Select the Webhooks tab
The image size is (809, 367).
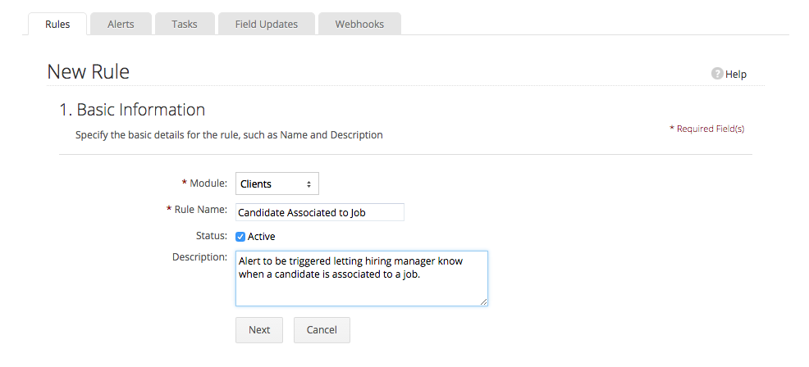click(x=359, y=24)
